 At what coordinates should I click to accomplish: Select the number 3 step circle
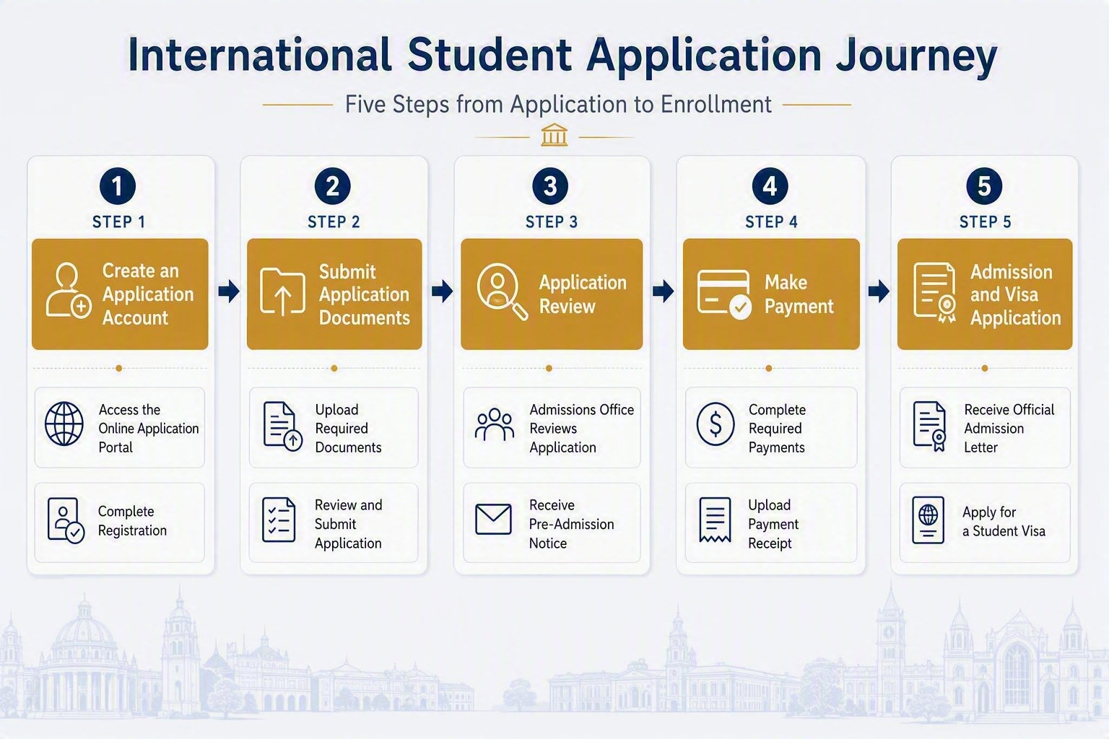(x=550, y=186)
